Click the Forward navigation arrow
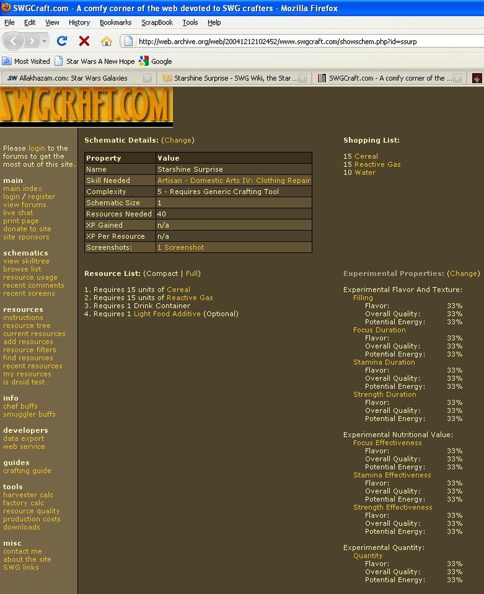Viewport: 484px width, 594px height. click(x=32, y=41)
